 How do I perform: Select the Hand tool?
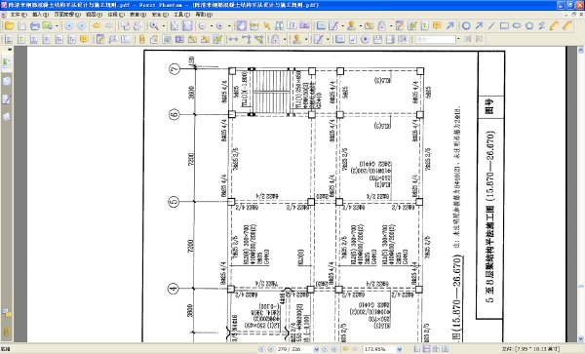point(242,25)
